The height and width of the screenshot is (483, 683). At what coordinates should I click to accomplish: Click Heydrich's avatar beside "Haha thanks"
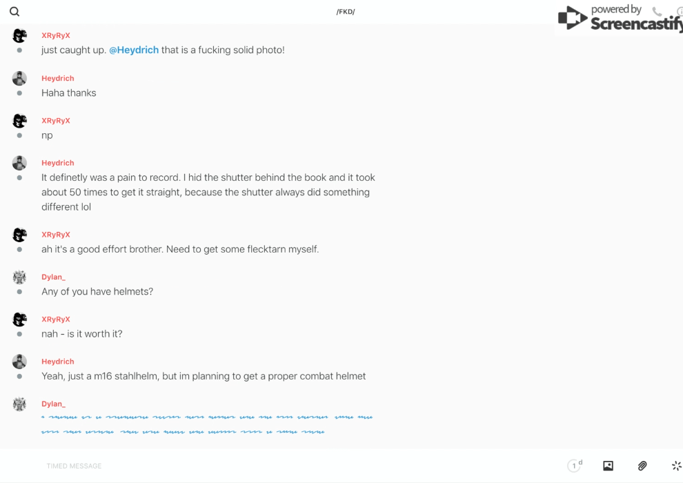point(19,79)
